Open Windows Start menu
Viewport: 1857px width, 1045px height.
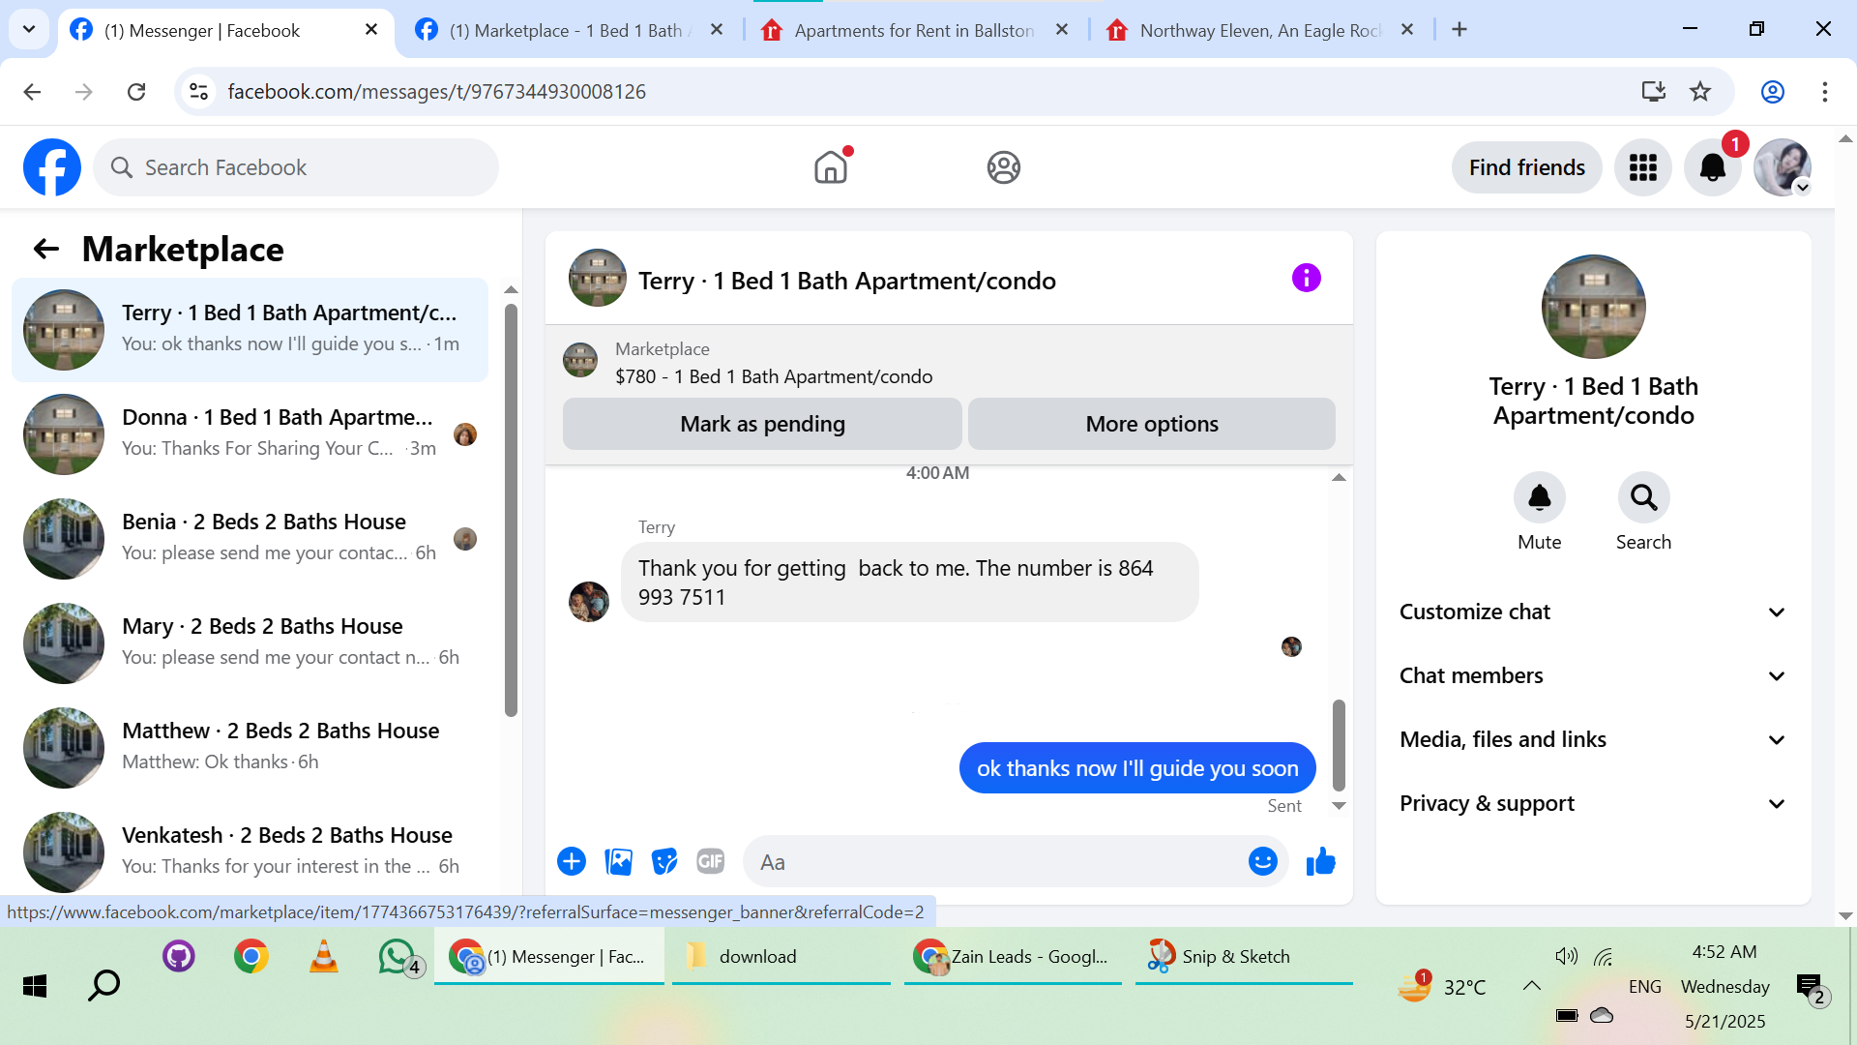pos(35,986)
